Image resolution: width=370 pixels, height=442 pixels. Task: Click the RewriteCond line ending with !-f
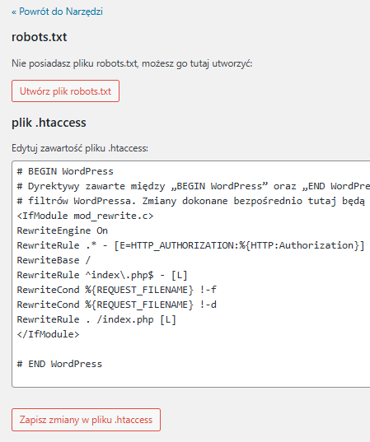(117, 290)
